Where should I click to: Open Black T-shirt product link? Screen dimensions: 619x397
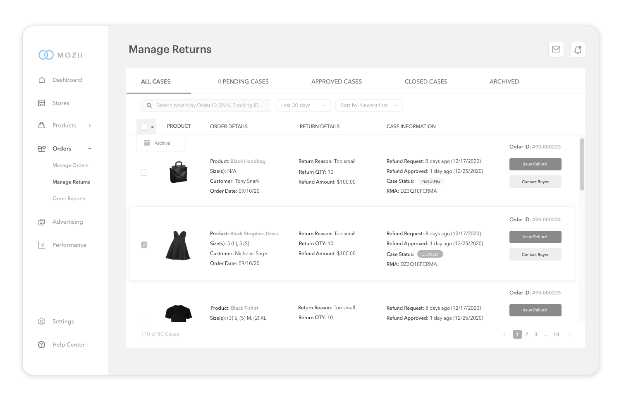click(244, 308)
